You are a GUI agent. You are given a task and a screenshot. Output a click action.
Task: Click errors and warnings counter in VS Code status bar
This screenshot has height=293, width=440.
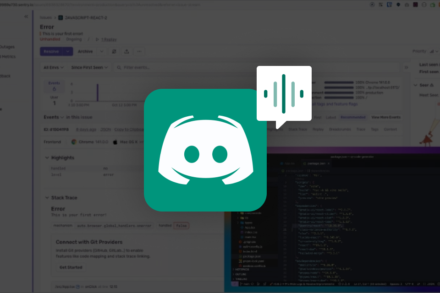tap(343, 284)
